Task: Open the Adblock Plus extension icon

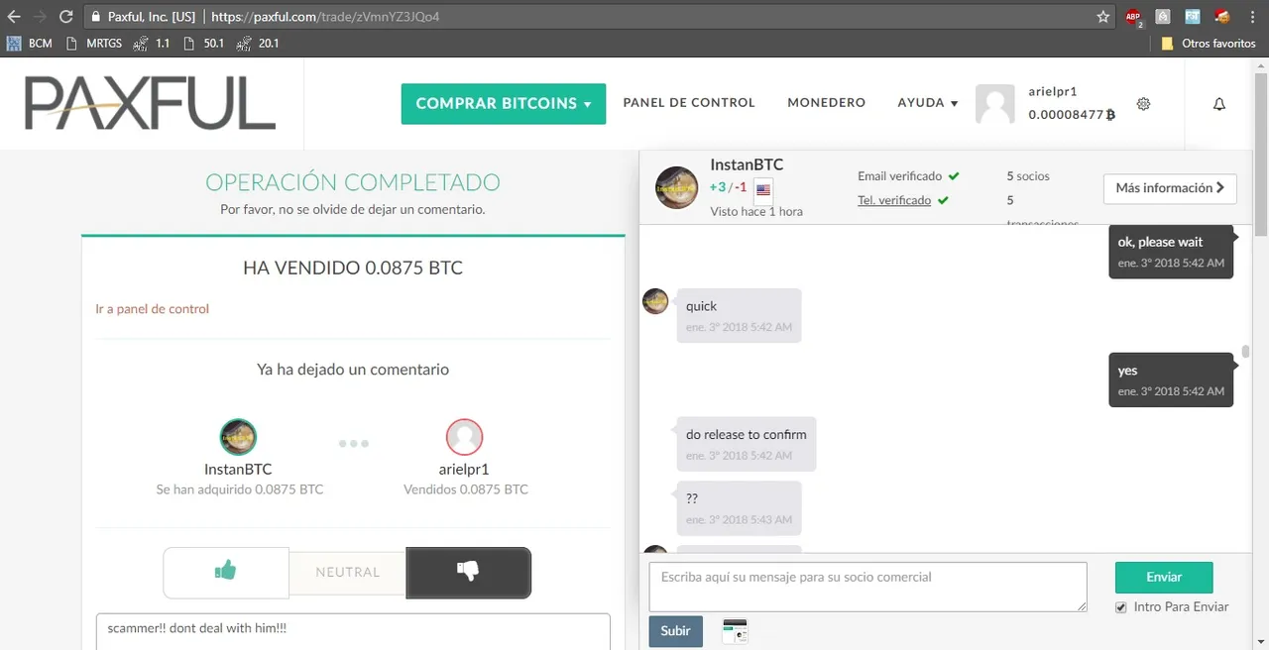Action: (x=1134, y=17)
